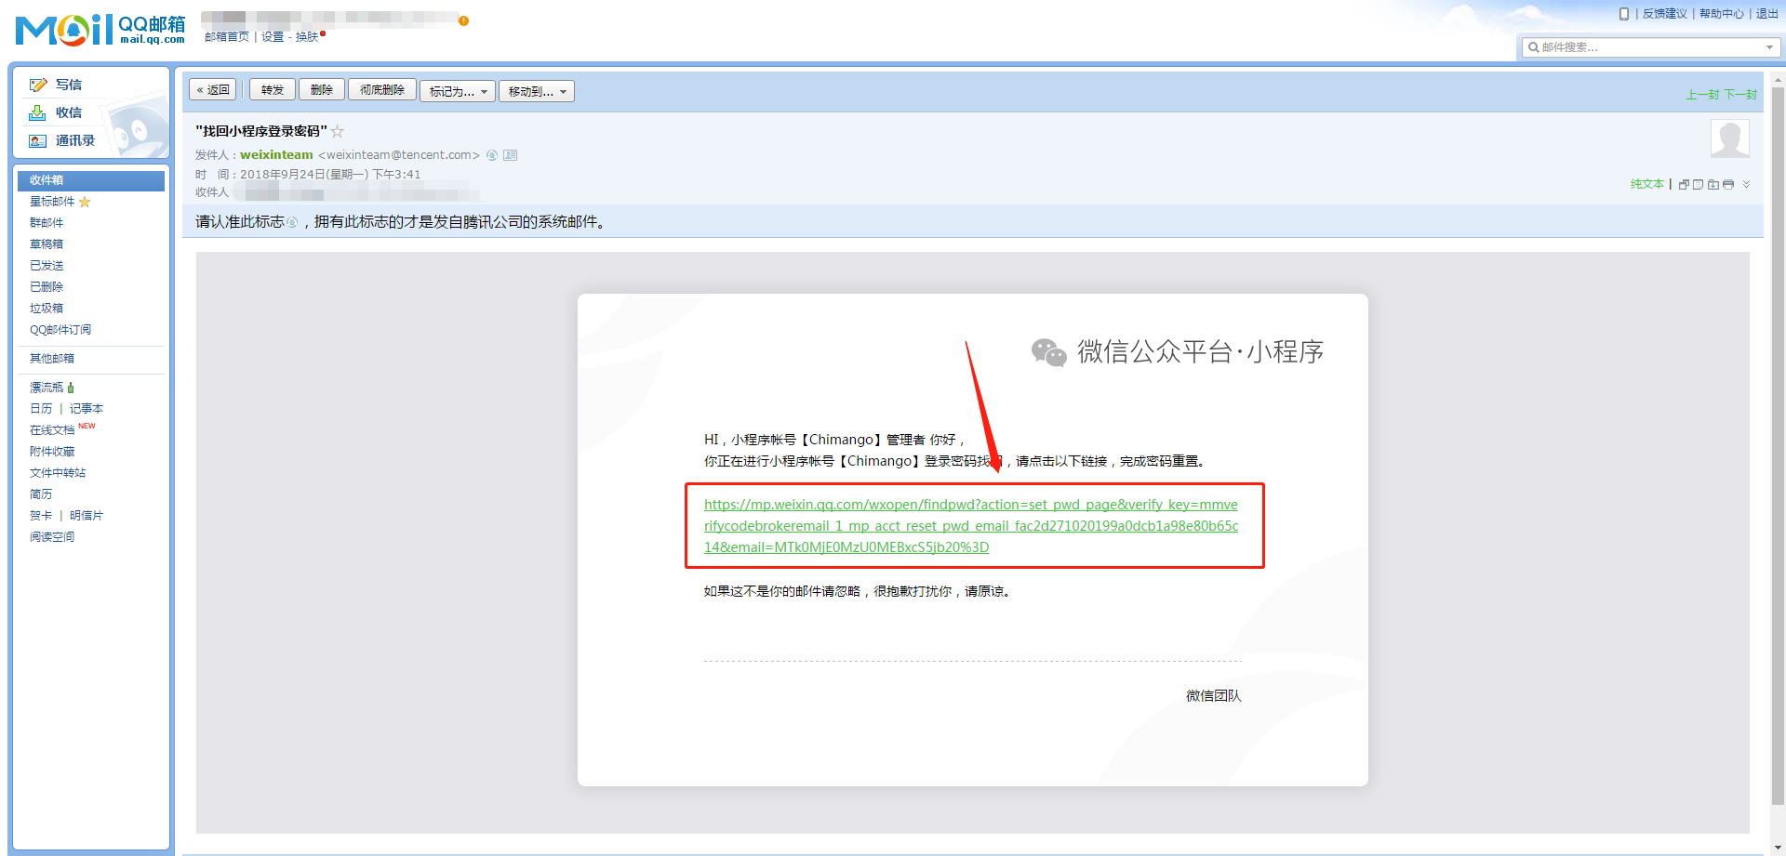Select 收件箱 inbox folder
This screenshot has height=856, width=1786.
pyautogui.click(x=91, y=180)
